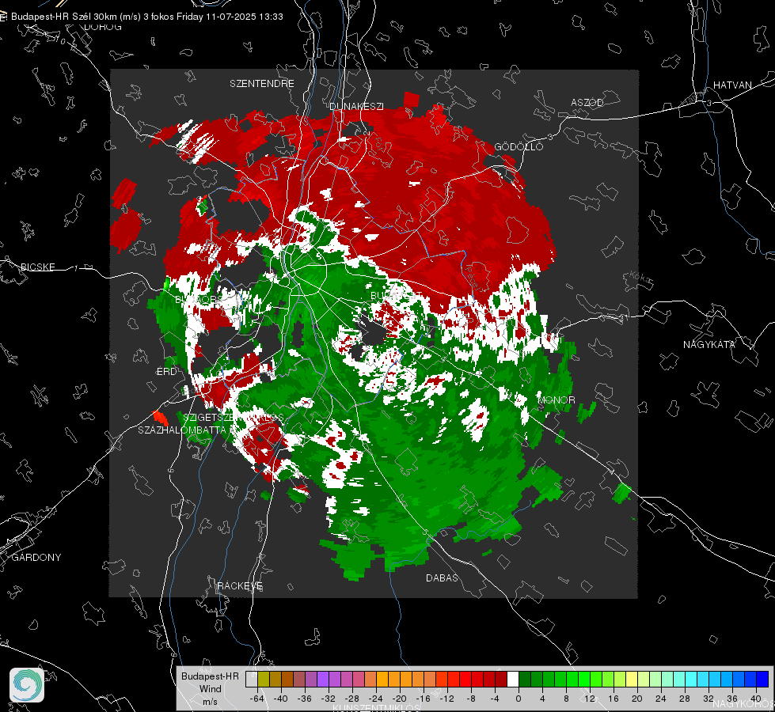
Task: Click the SZENTENDRE town label
Action: [x=262, y=84]
